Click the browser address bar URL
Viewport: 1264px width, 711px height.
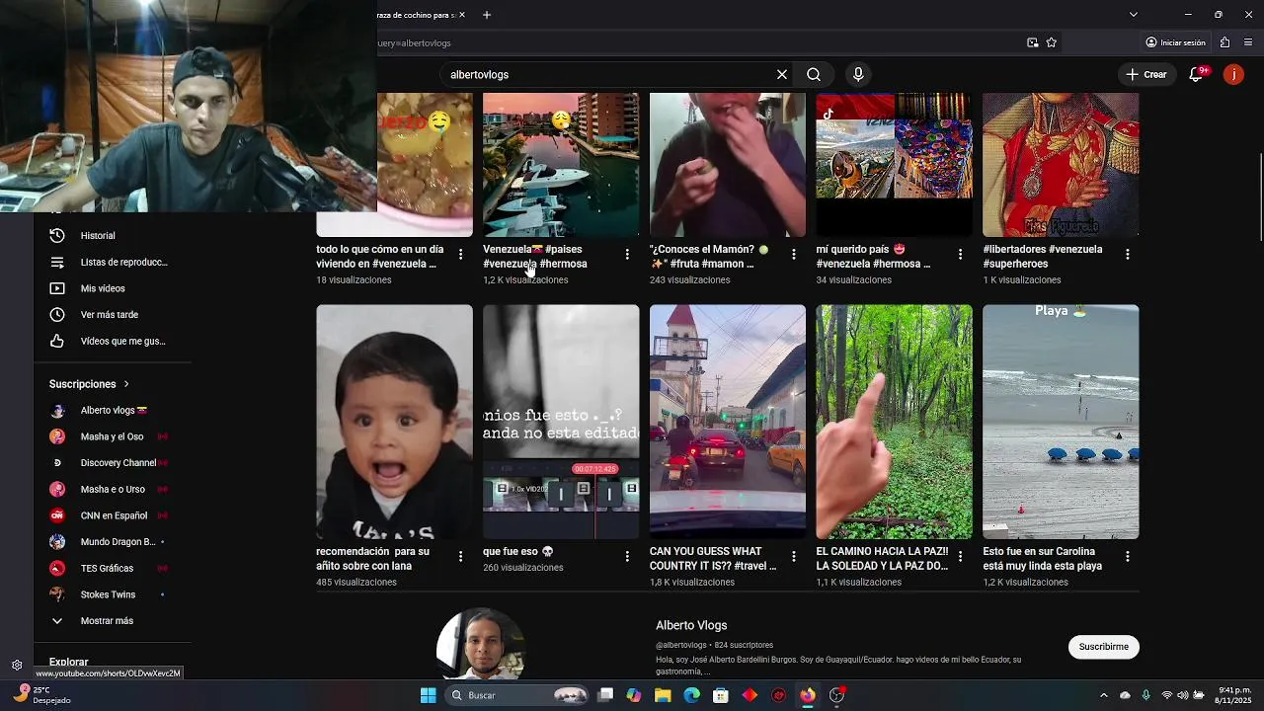[x=691, y=42]
